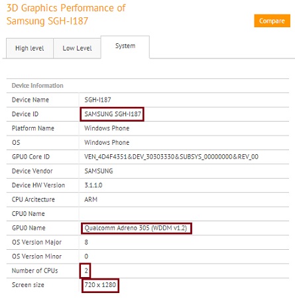Click the CPU Arcitecture label

(33, 199)
